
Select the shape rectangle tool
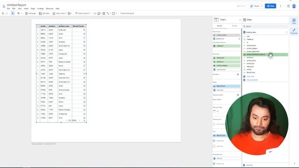point(114,14)
